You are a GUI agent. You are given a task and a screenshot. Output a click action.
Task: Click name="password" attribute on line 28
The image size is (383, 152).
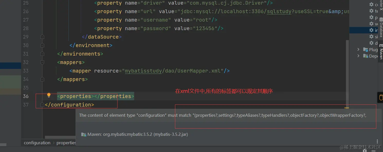[x=148, y=29]
